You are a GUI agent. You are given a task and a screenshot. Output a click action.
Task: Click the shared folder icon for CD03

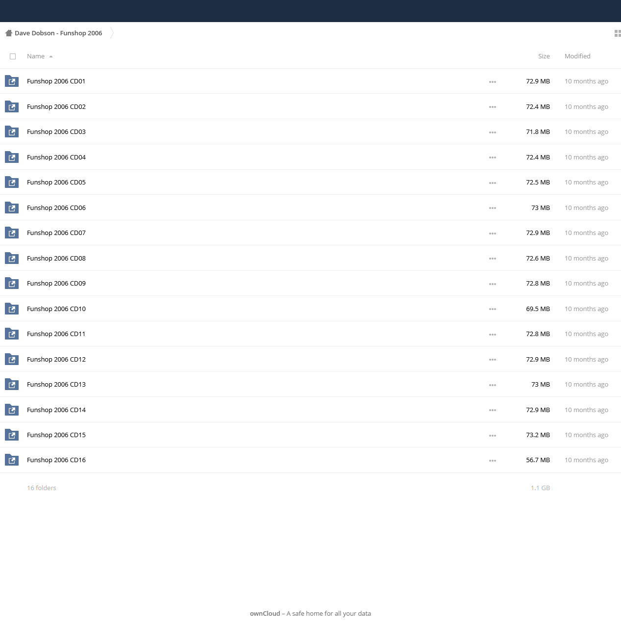pyautogui.click(x=12, y=131)
